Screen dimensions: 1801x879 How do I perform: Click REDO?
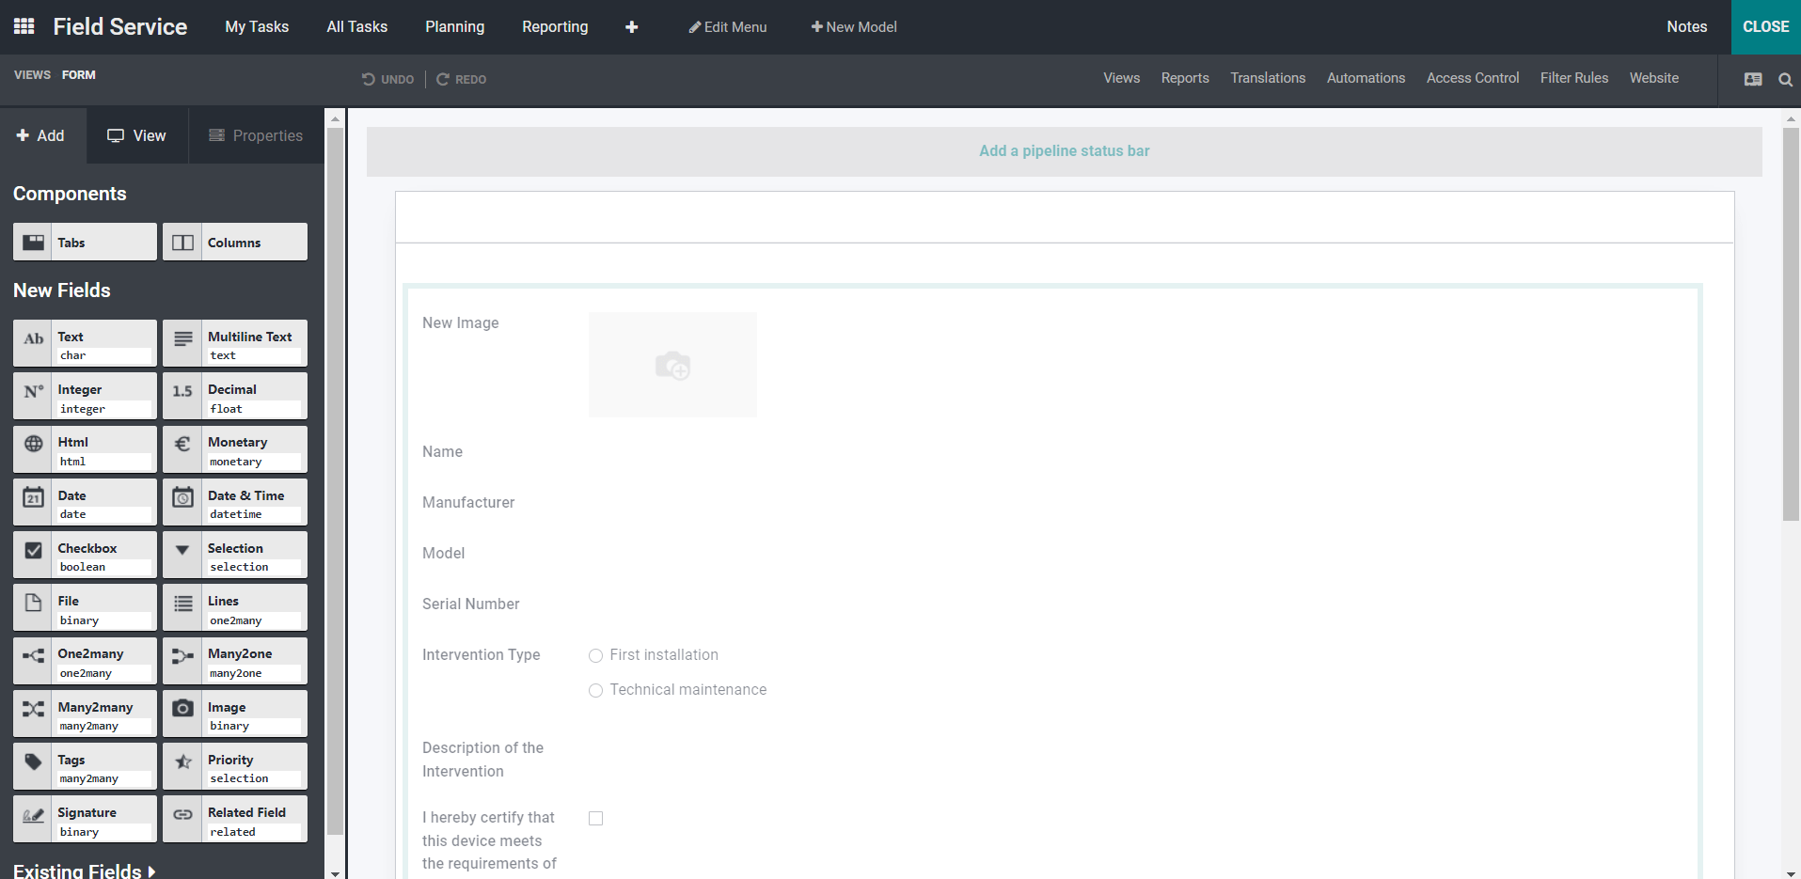pos(462,80)
